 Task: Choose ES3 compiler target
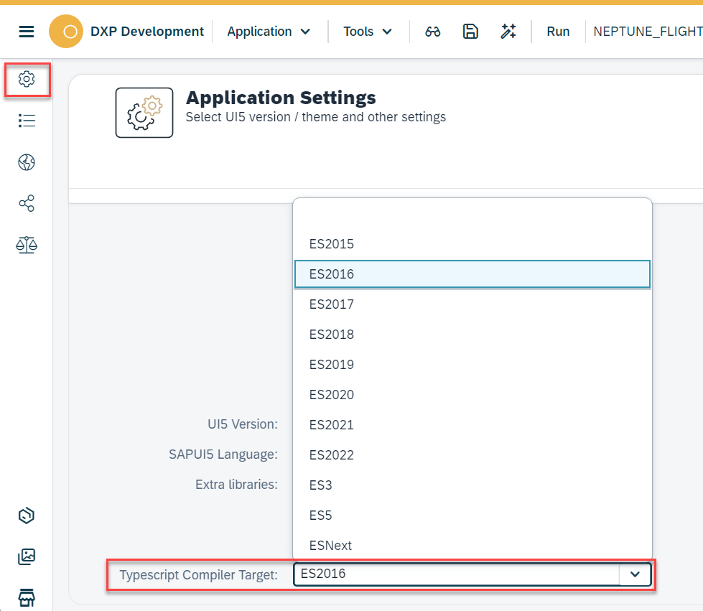coord(472,485)
